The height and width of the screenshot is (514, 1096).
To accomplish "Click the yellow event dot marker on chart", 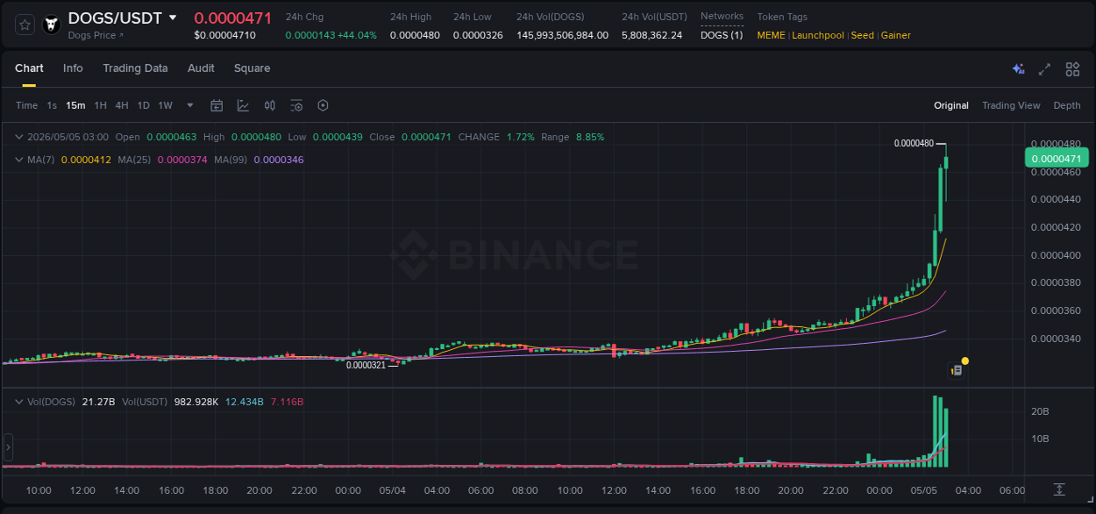I will [x=965, y=361].
